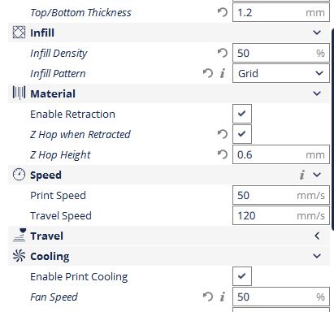Click the Travel Speed input field
The width and height of the screenshot is (334, 312).
tap(281, 215)
